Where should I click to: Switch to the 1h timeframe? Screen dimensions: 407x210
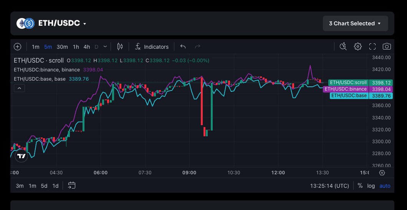(76, 47)
